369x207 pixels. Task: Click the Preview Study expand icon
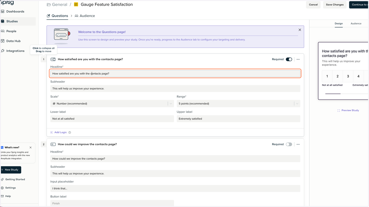pos(339,111)
